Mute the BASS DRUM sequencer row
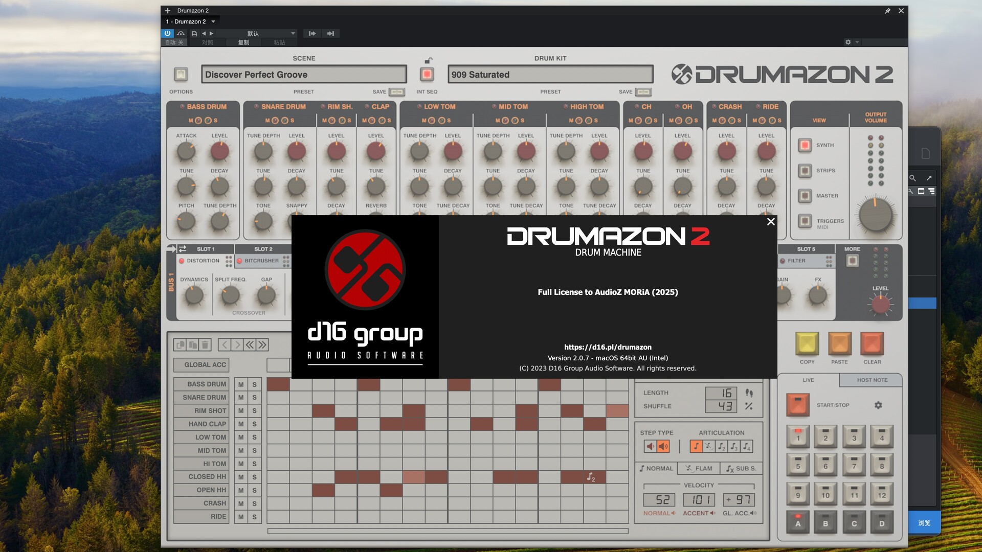This screenshot has width=982, height=552. tap(241, 384)
